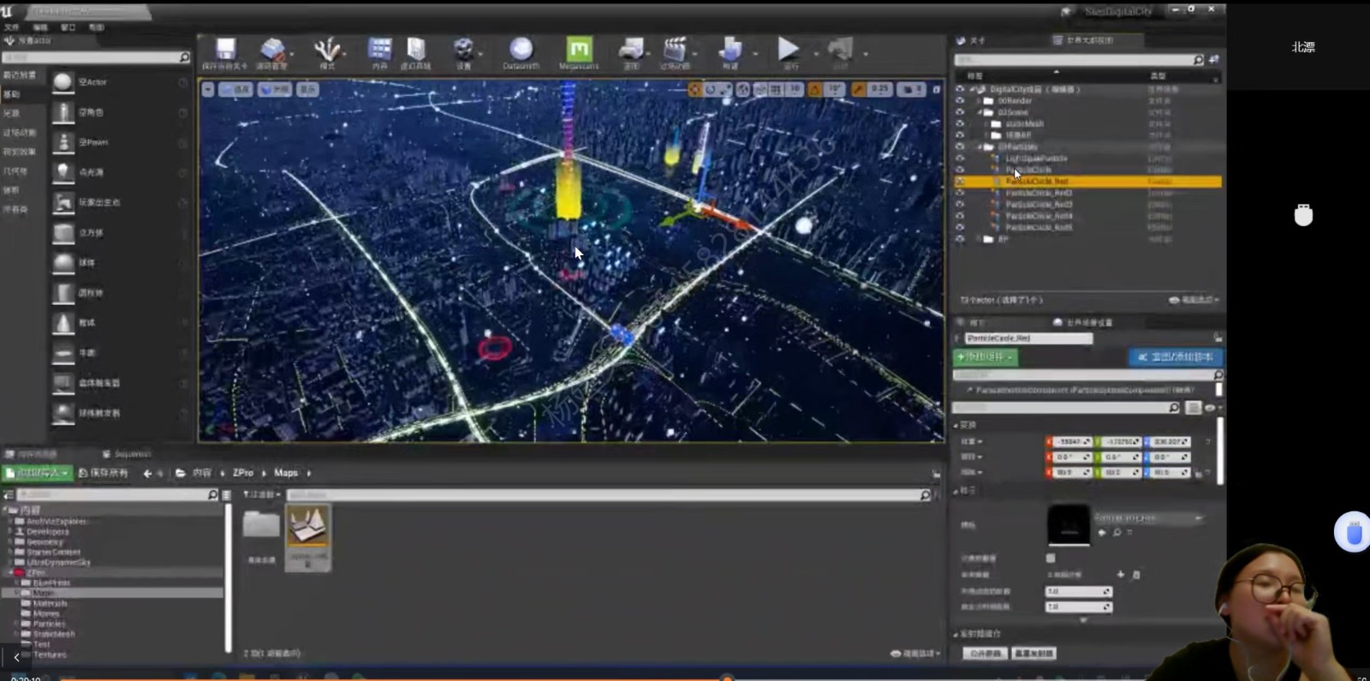Select the Cylinder shape icon in Place Actors
The width and height of the screenshot is (1370, 681).
coord(63,293)
